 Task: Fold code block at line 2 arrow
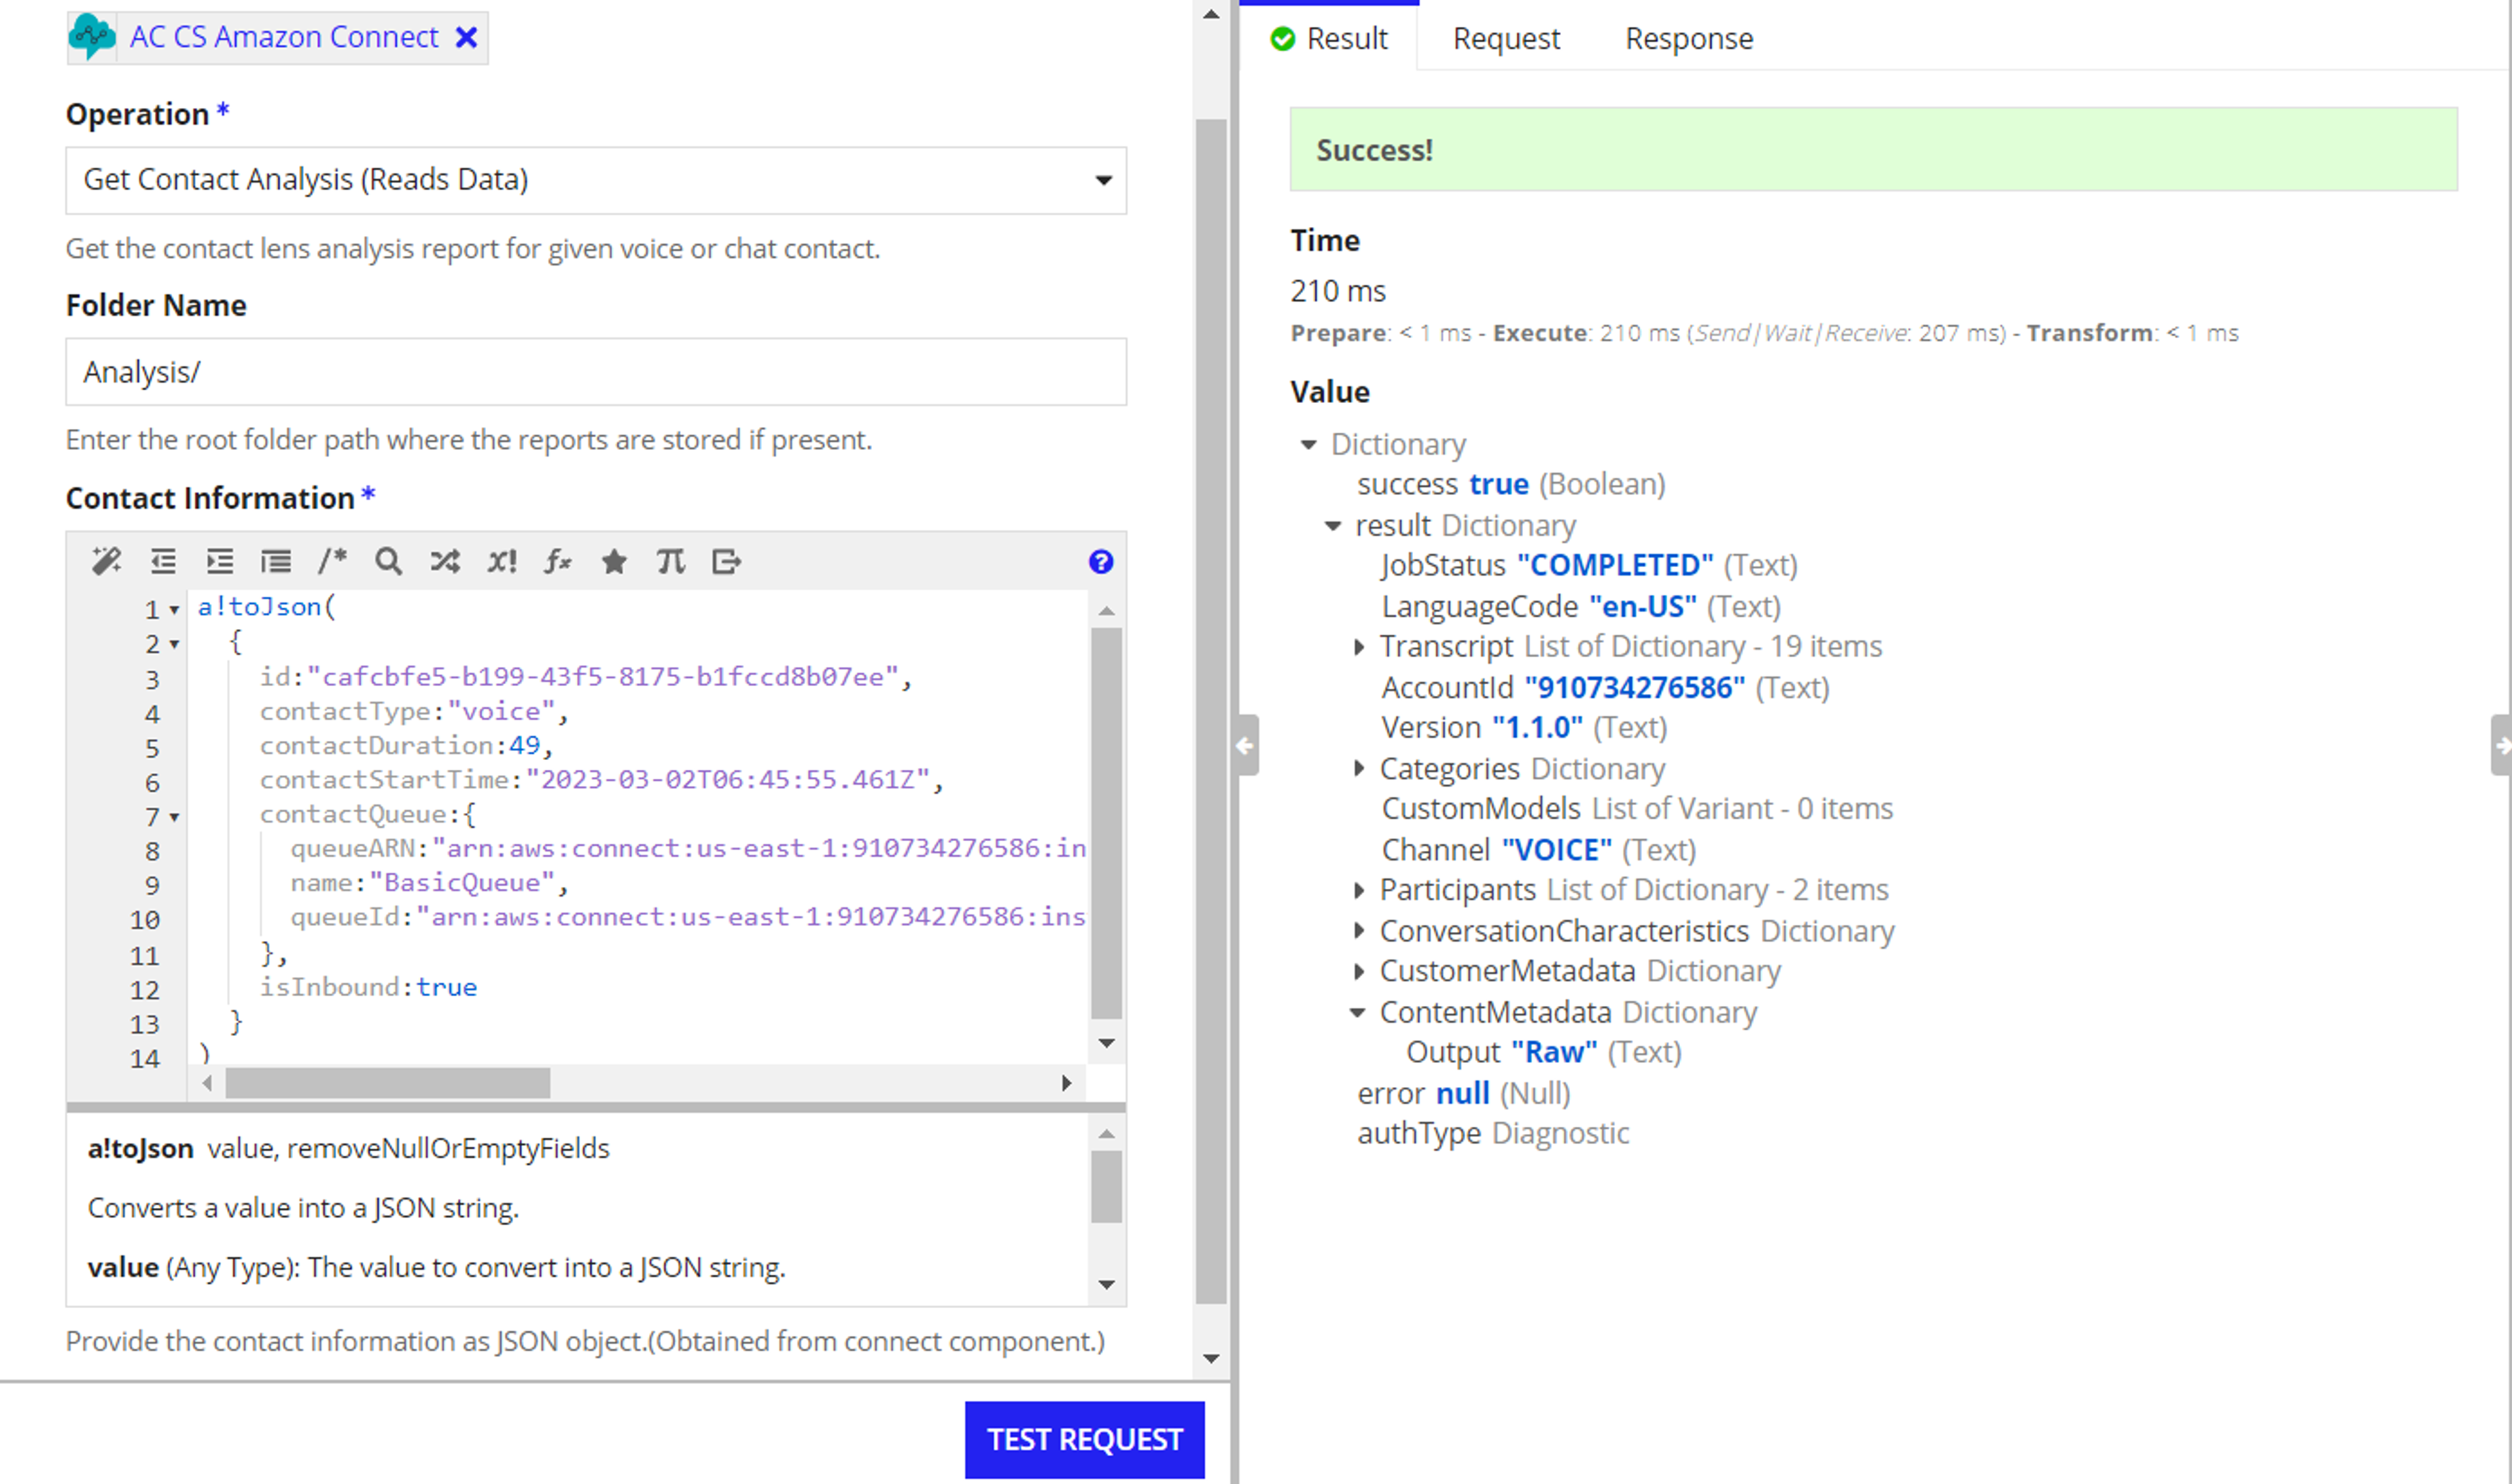(174, 644)
